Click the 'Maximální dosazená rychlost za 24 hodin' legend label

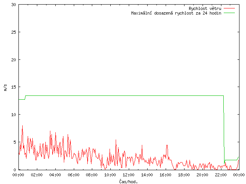(176, 13)
